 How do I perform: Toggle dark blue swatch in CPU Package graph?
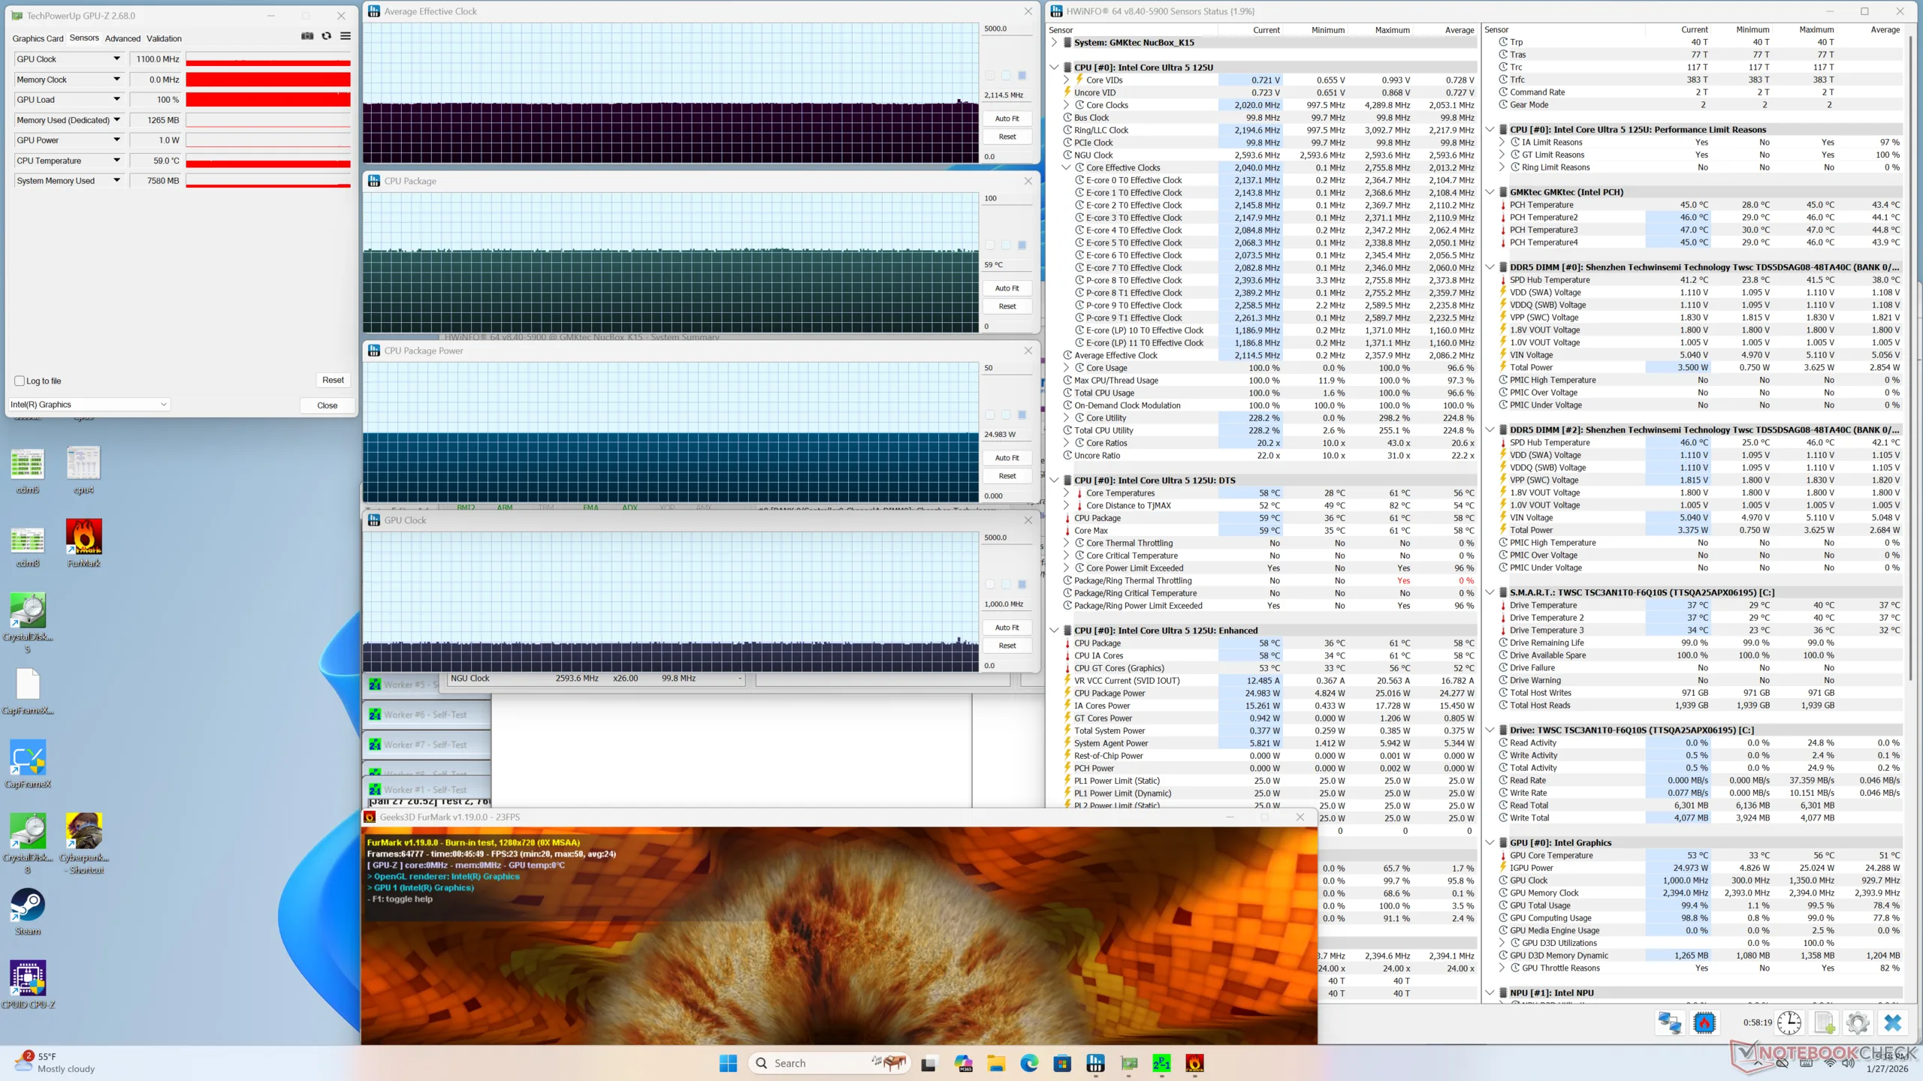[1022, 245]
